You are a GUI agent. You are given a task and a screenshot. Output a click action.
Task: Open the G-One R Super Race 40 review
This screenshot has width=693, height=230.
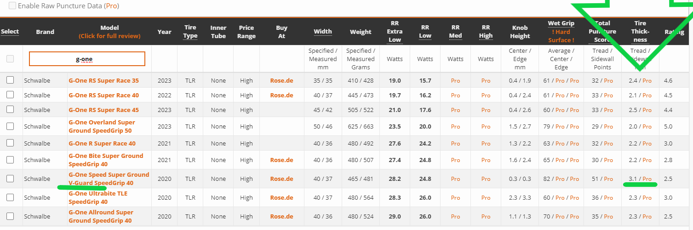coord(102,143)
